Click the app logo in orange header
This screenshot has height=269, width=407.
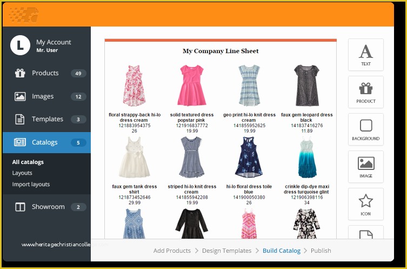click(x=24, y=15)
